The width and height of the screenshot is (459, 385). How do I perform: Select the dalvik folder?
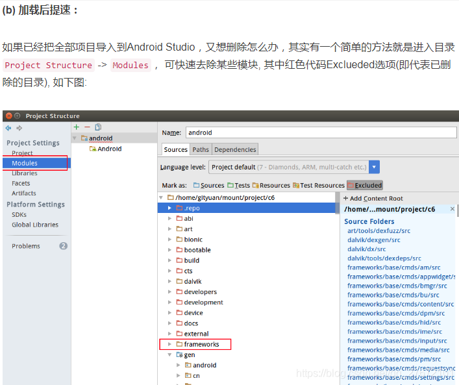point(193,281)
